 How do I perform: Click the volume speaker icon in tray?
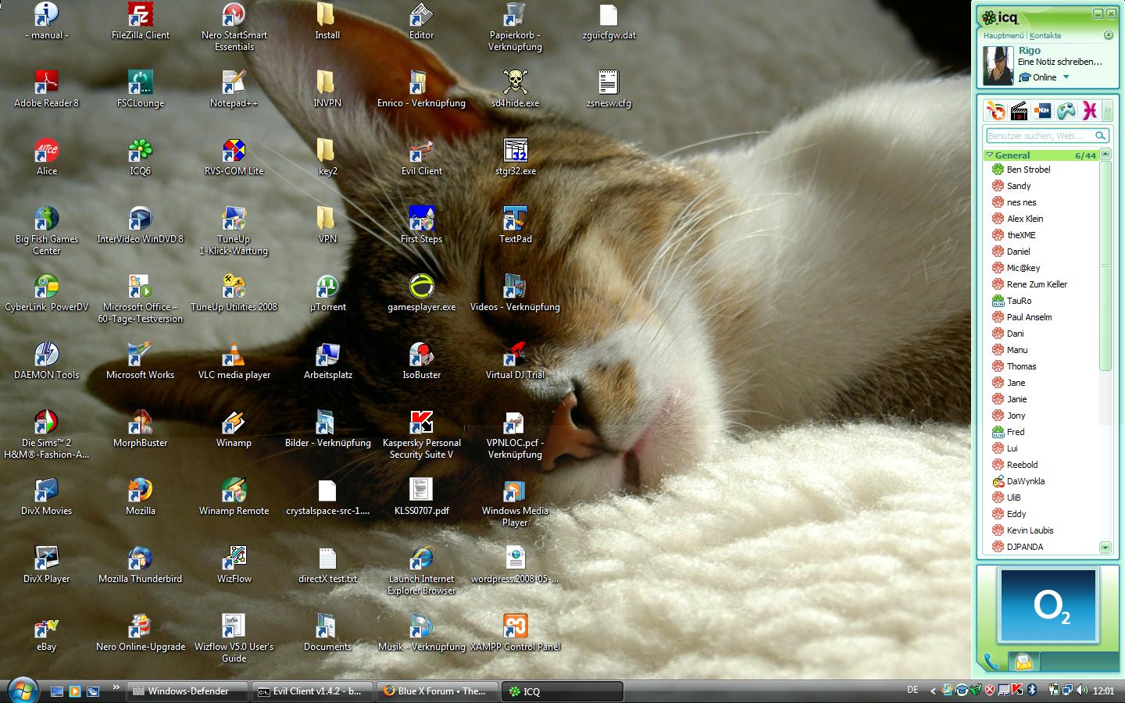coord(1082,691)
